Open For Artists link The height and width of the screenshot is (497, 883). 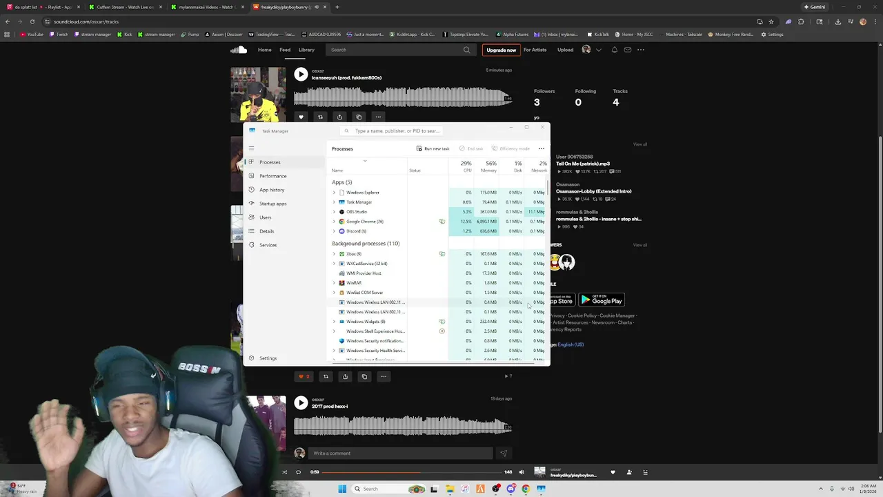pos(535,50)
